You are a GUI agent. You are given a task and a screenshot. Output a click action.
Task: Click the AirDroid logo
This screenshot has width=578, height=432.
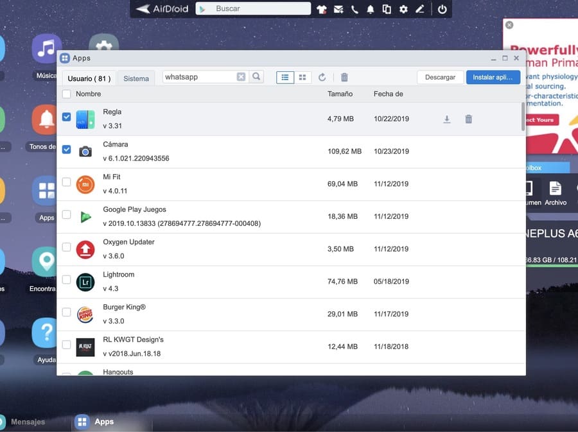(x=162, y=9)
